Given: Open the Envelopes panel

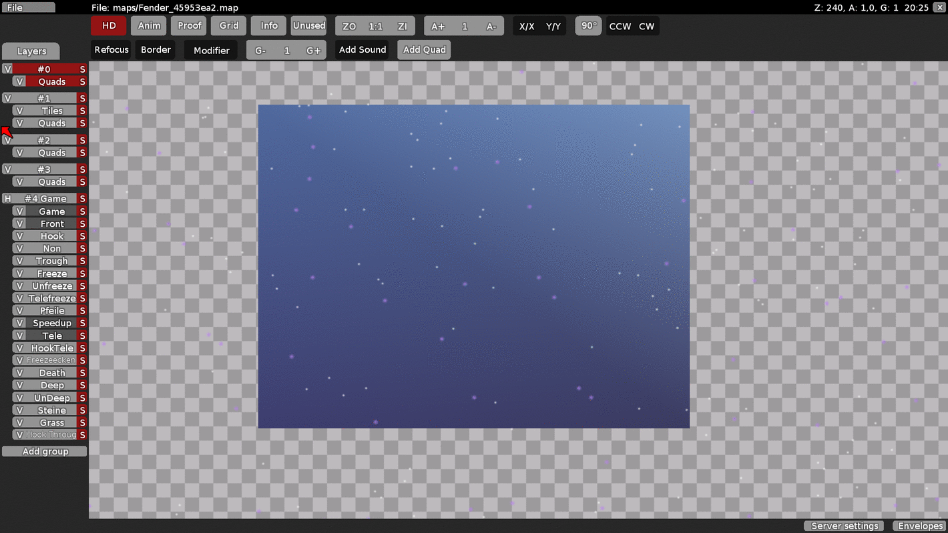Looking at the screenshot, I should click(920, 526).
